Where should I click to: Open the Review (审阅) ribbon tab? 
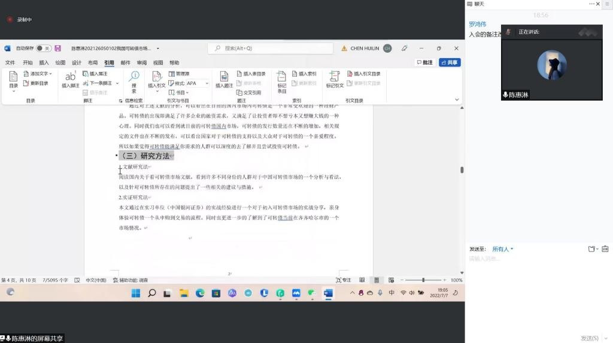coord(142,62)
